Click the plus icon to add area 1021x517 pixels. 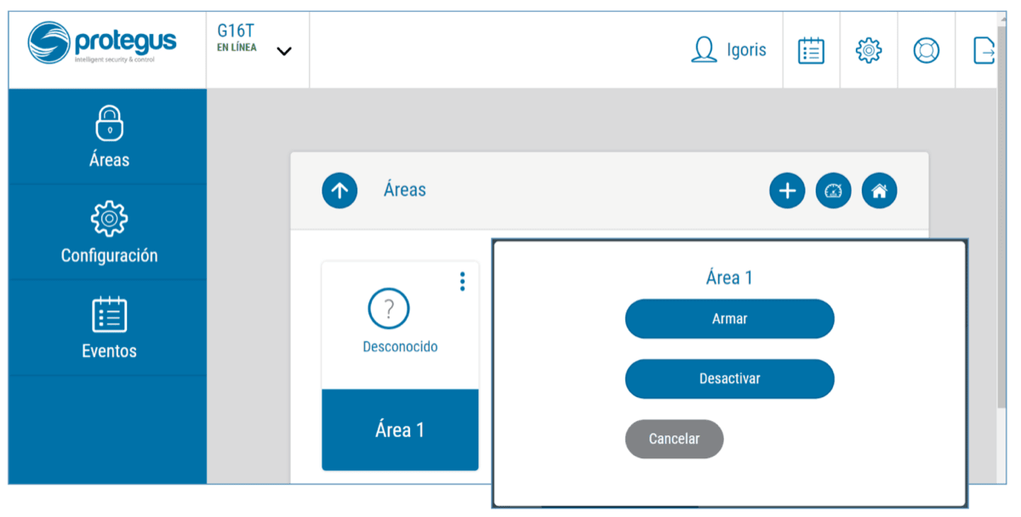click(x=787, y=190)
